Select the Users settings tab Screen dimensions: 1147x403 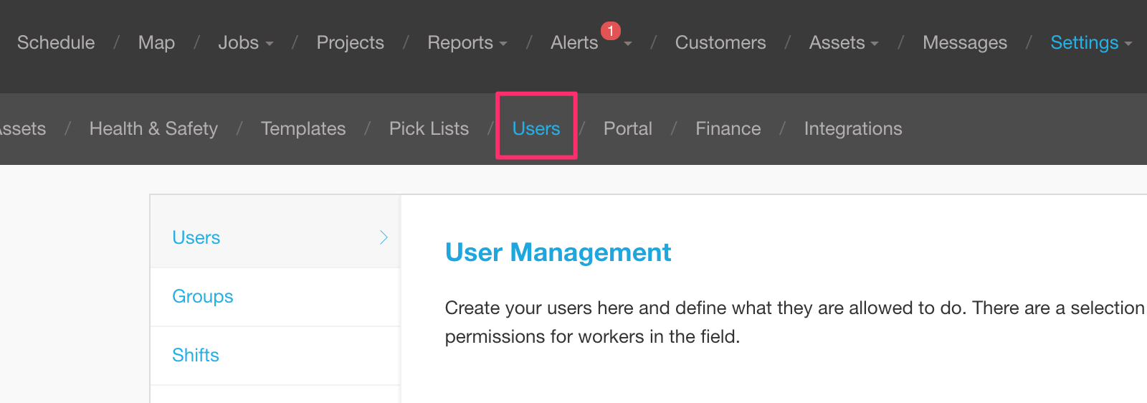point(536,129)
